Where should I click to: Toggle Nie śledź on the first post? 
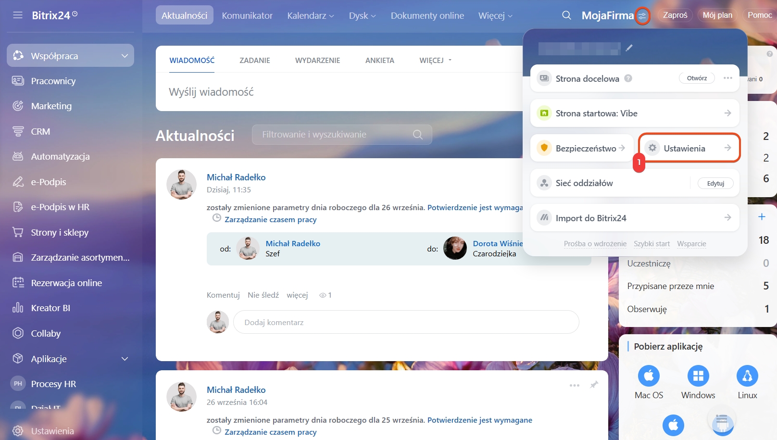[263, 295]
